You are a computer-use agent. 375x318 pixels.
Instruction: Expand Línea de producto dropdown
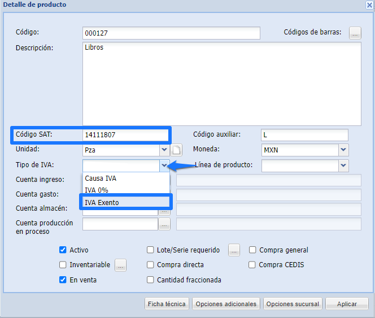pos(343,165)
